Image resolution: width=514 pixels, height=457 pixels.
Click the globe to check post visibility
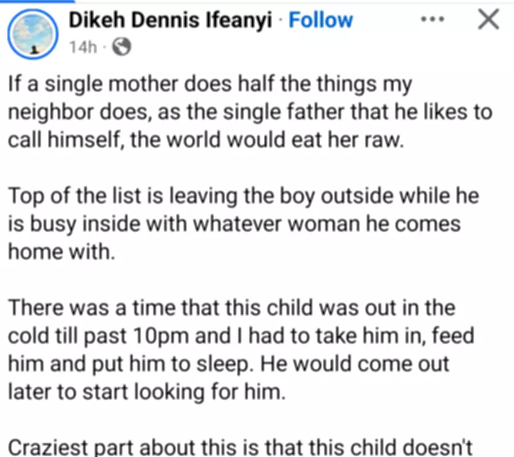121,46
